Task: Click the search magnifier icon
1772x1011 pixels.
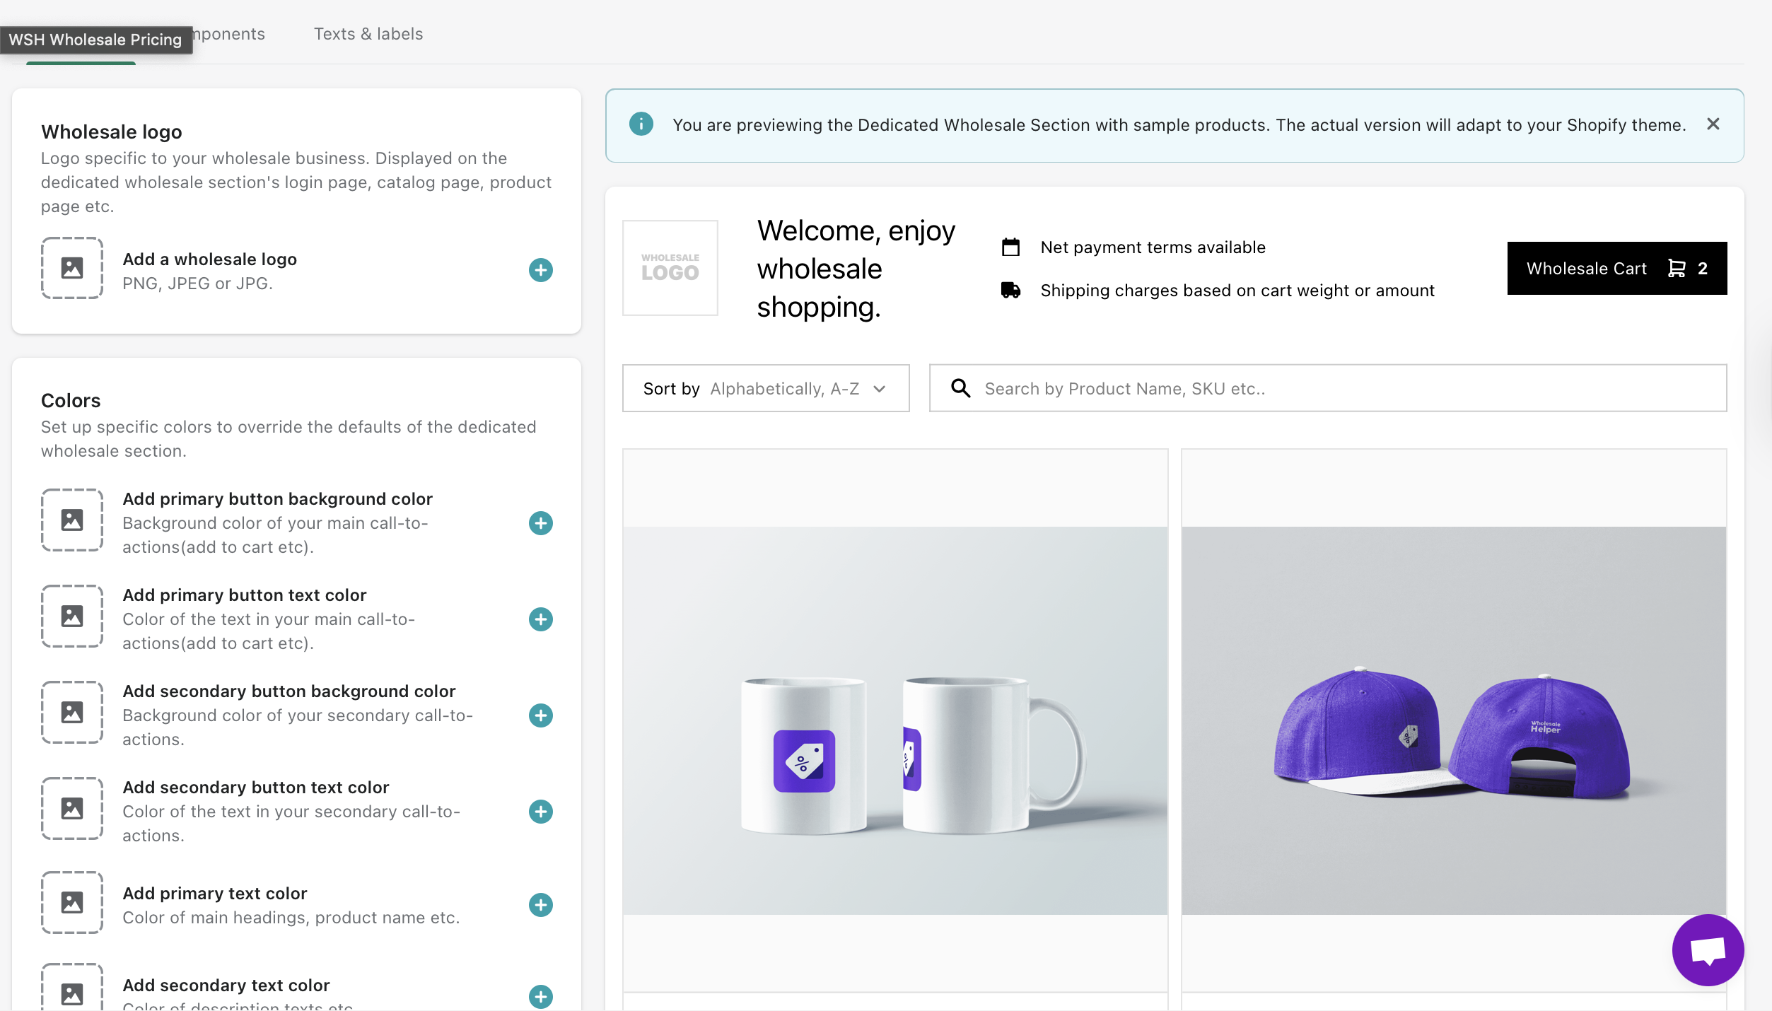Action: pyautogui.click(x=960, y=388)
